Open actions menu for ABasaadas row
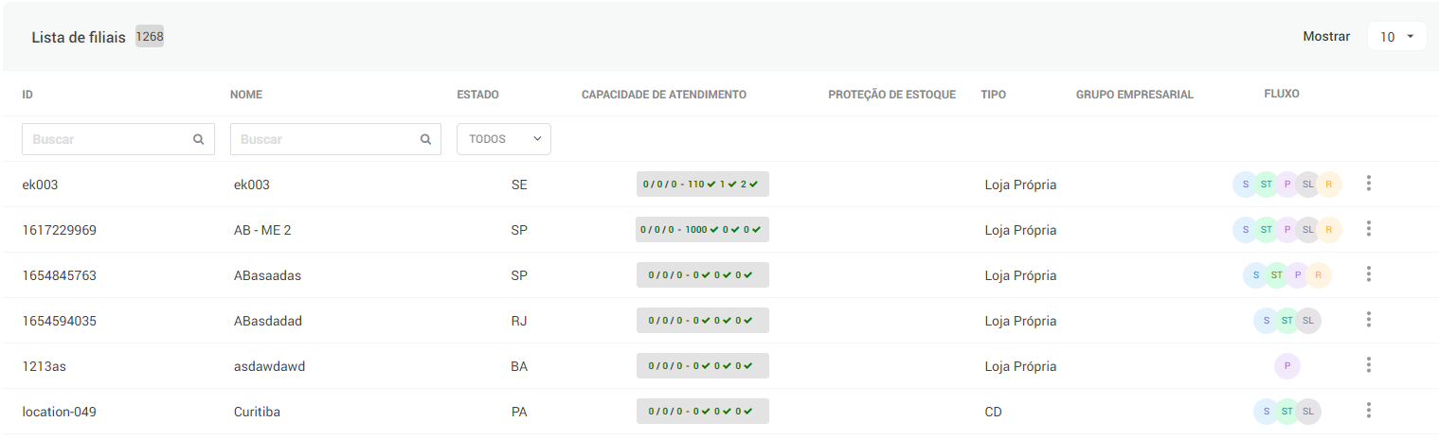Screen dimensions: 1439x440 tap(1369, 274)
